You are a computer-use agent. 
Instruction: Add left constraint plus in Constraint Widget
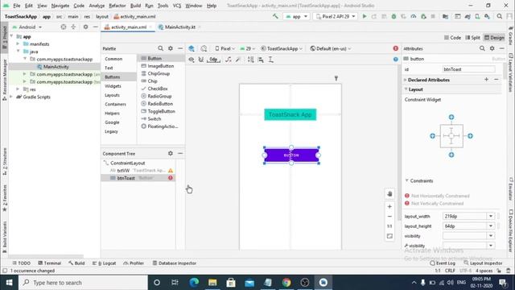click(x=433, y=136)
